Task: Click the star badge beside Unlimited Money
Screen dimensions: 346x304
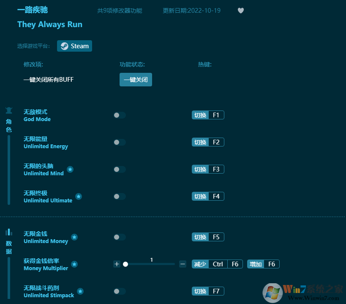Action: [74, 237]
